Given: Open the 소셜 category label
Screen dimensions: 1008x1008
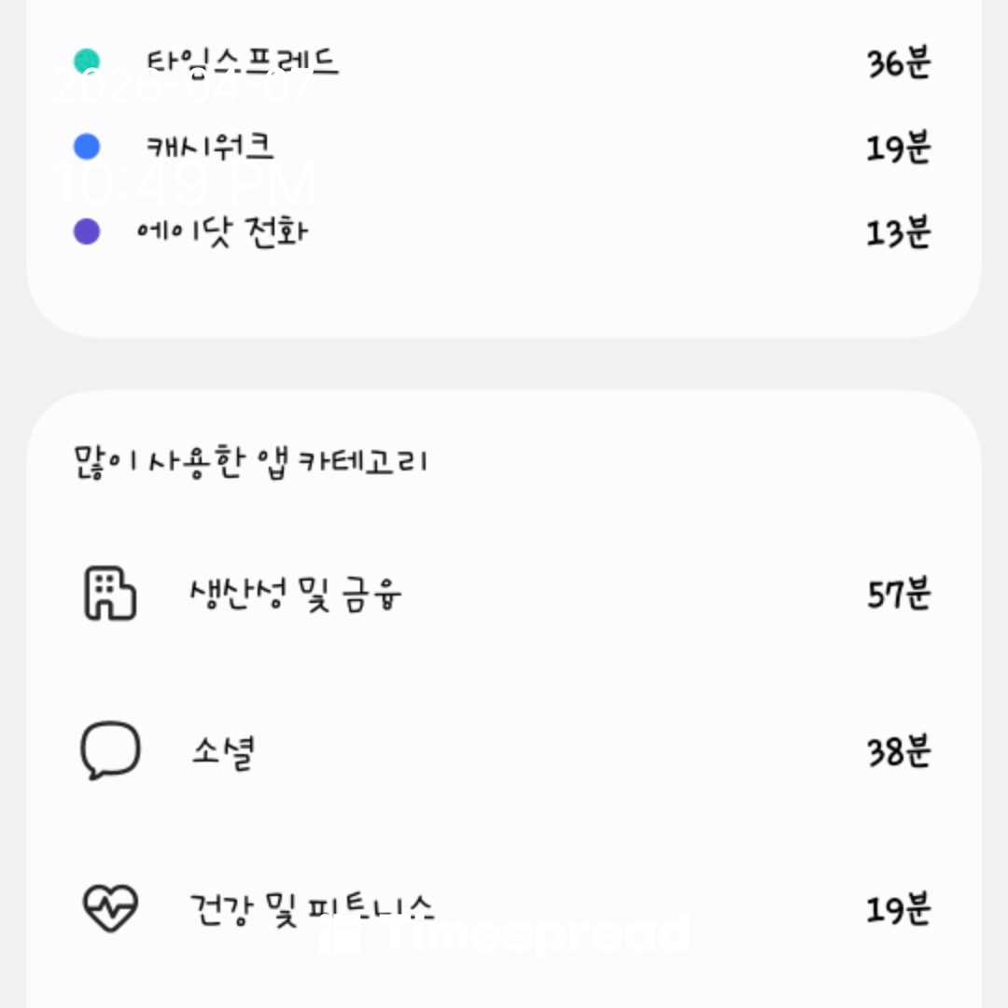Looking at the screenshot, I should pyautogui.click(x=224, y=751).
